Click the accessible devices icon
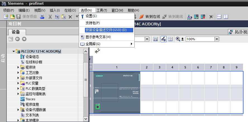The image size is (248, 122). click(190, 17)
